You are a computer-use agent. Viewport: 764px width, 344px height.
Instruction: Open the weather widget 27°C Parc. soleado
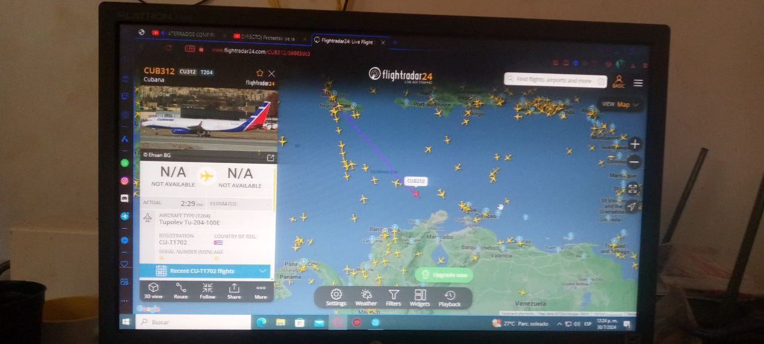point(520,324)
